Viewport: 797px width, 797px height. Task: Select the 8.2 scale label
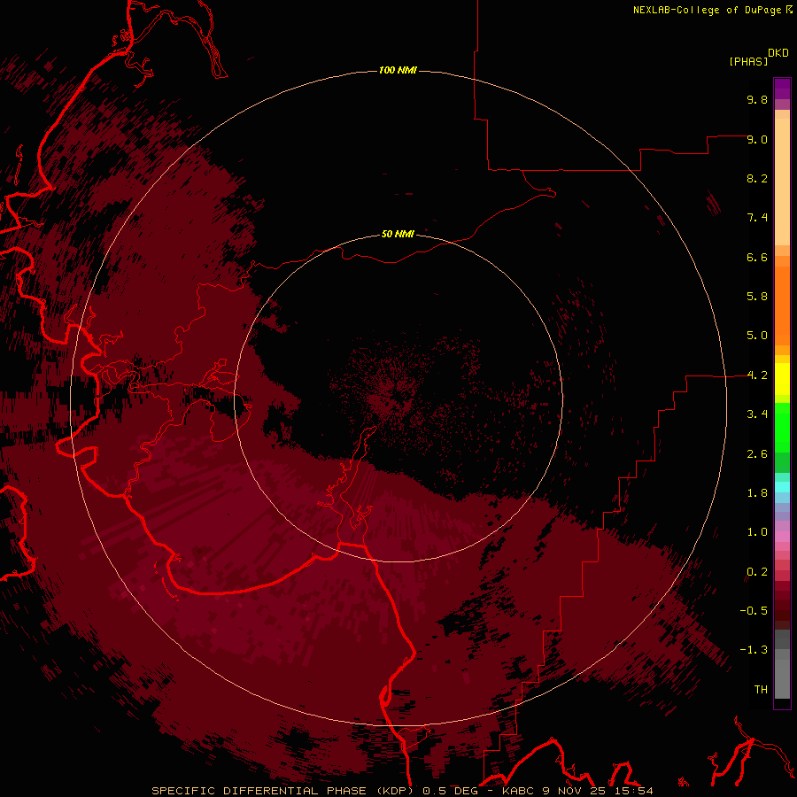coord(757,178)
